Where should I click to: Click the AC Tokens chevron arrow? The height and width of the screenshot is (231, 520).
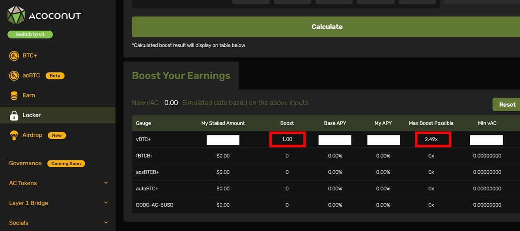(106, 183)
